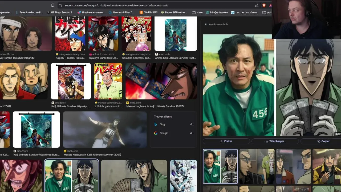Open the 'Les concours d'aute...' bookmark
Image resolution: width=341 pixels, height=192 pixels.
245,12
